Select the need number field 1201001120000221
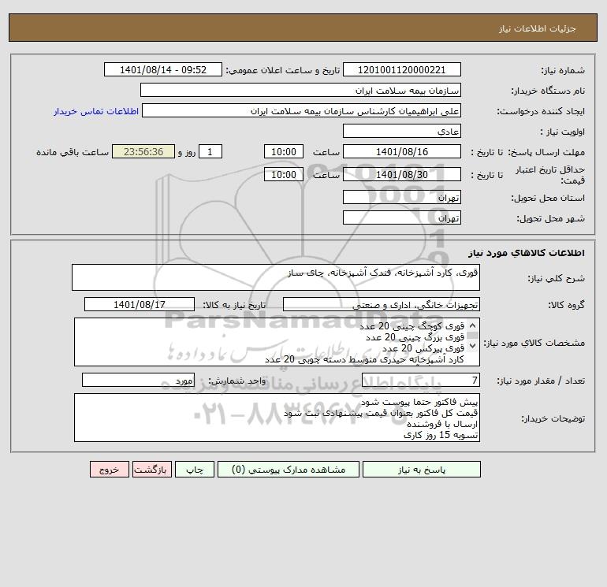The width and height of the screenshot is (607, 587). [402, 69]
